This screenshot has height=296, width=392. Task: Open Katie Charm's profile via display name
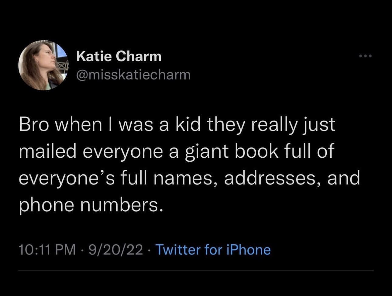119,56
